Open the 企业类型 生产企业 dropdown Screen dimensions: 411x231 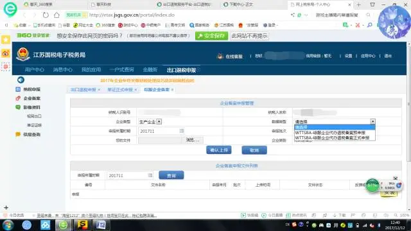pos(150,122)
